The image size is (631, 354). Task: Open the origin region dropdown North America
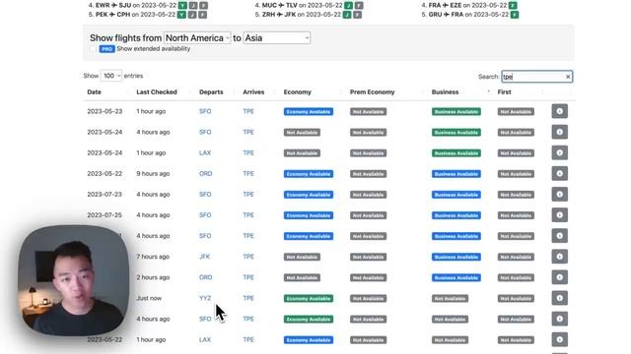point(197,37)
